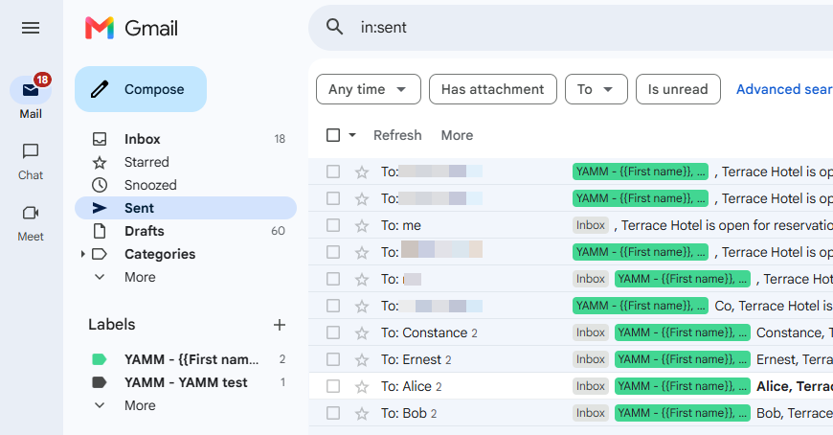Click the Snoozed clock icon
The height and width of the screenshot is (435, 833).
point(100,185)
